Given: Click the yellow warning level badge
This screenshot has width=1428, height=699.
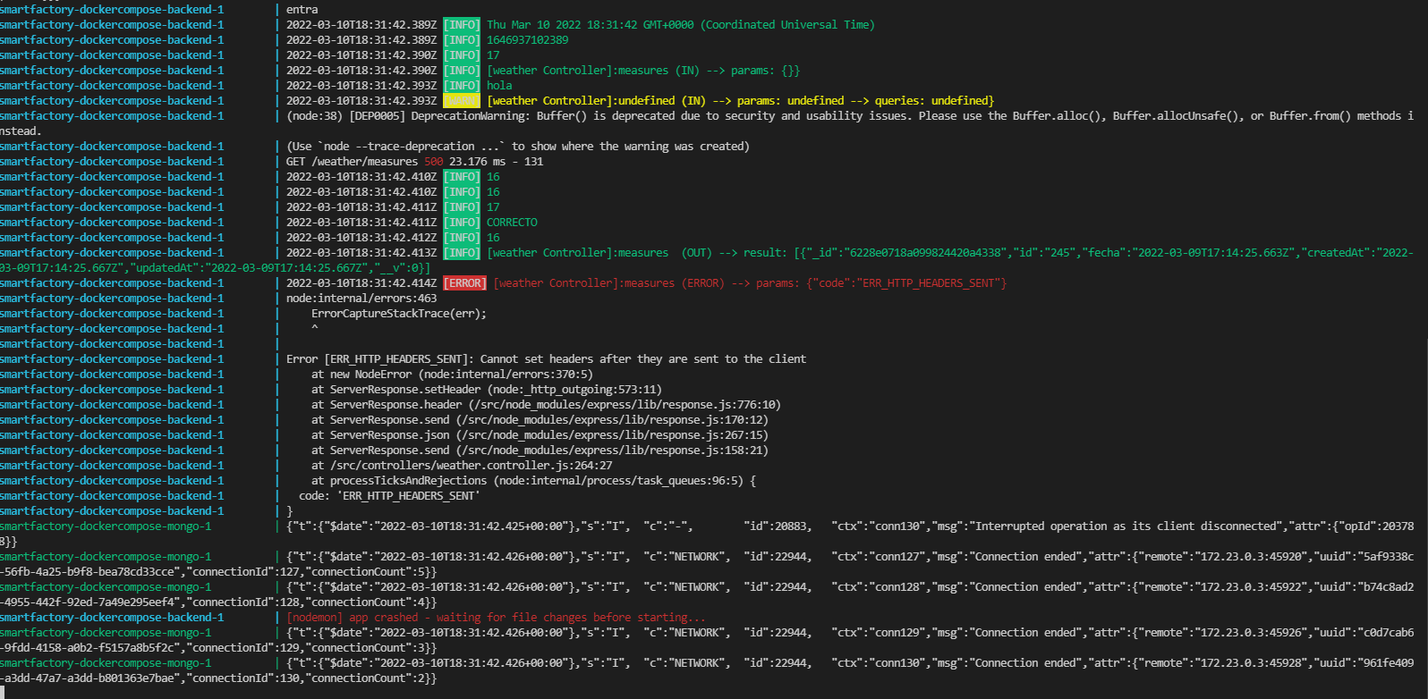Looking at the screenshot, I should coord(462,101).
